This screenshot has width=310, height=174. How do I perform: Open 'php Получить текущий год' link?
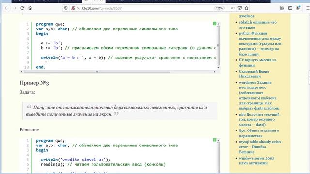(259, 119)
